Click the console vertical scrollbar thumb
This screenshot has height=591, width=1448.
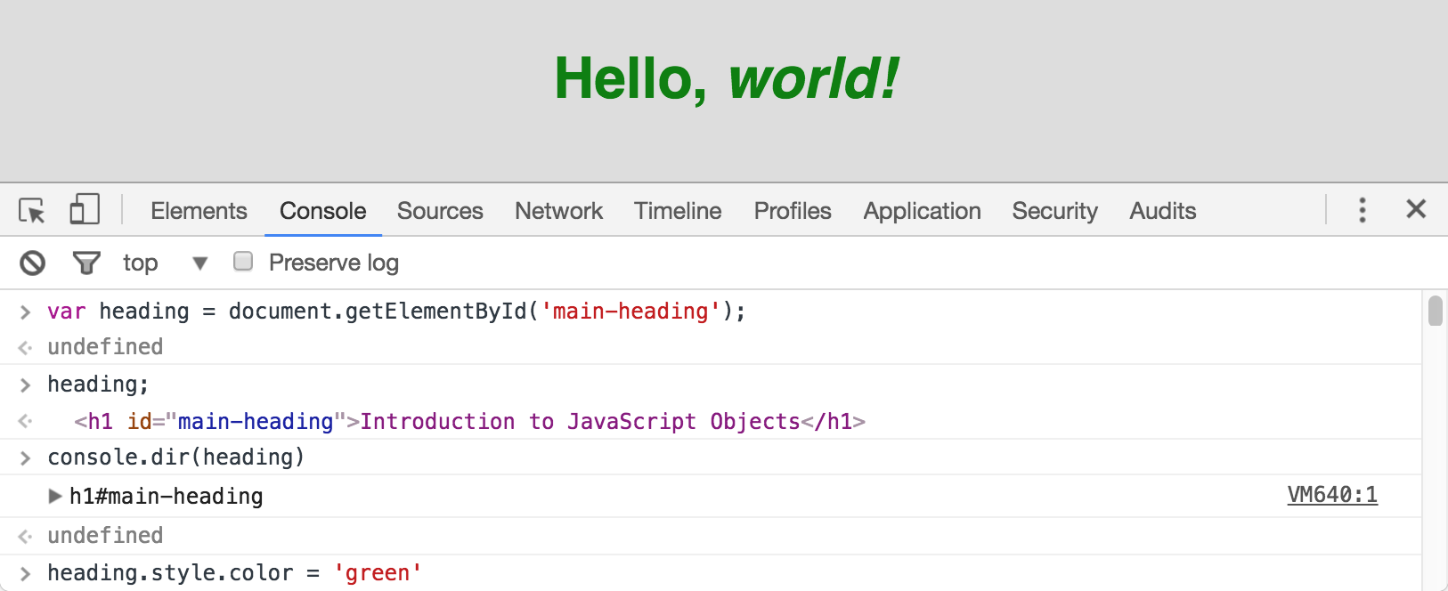(x=1435, y=312)
